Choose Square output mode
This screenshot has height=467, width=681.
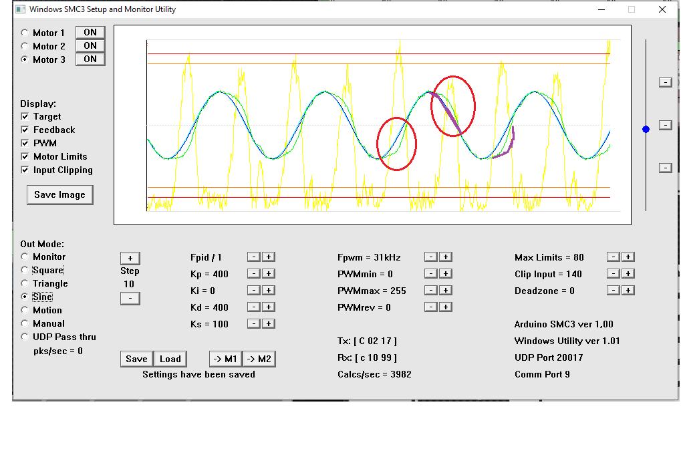pos(25,270)
